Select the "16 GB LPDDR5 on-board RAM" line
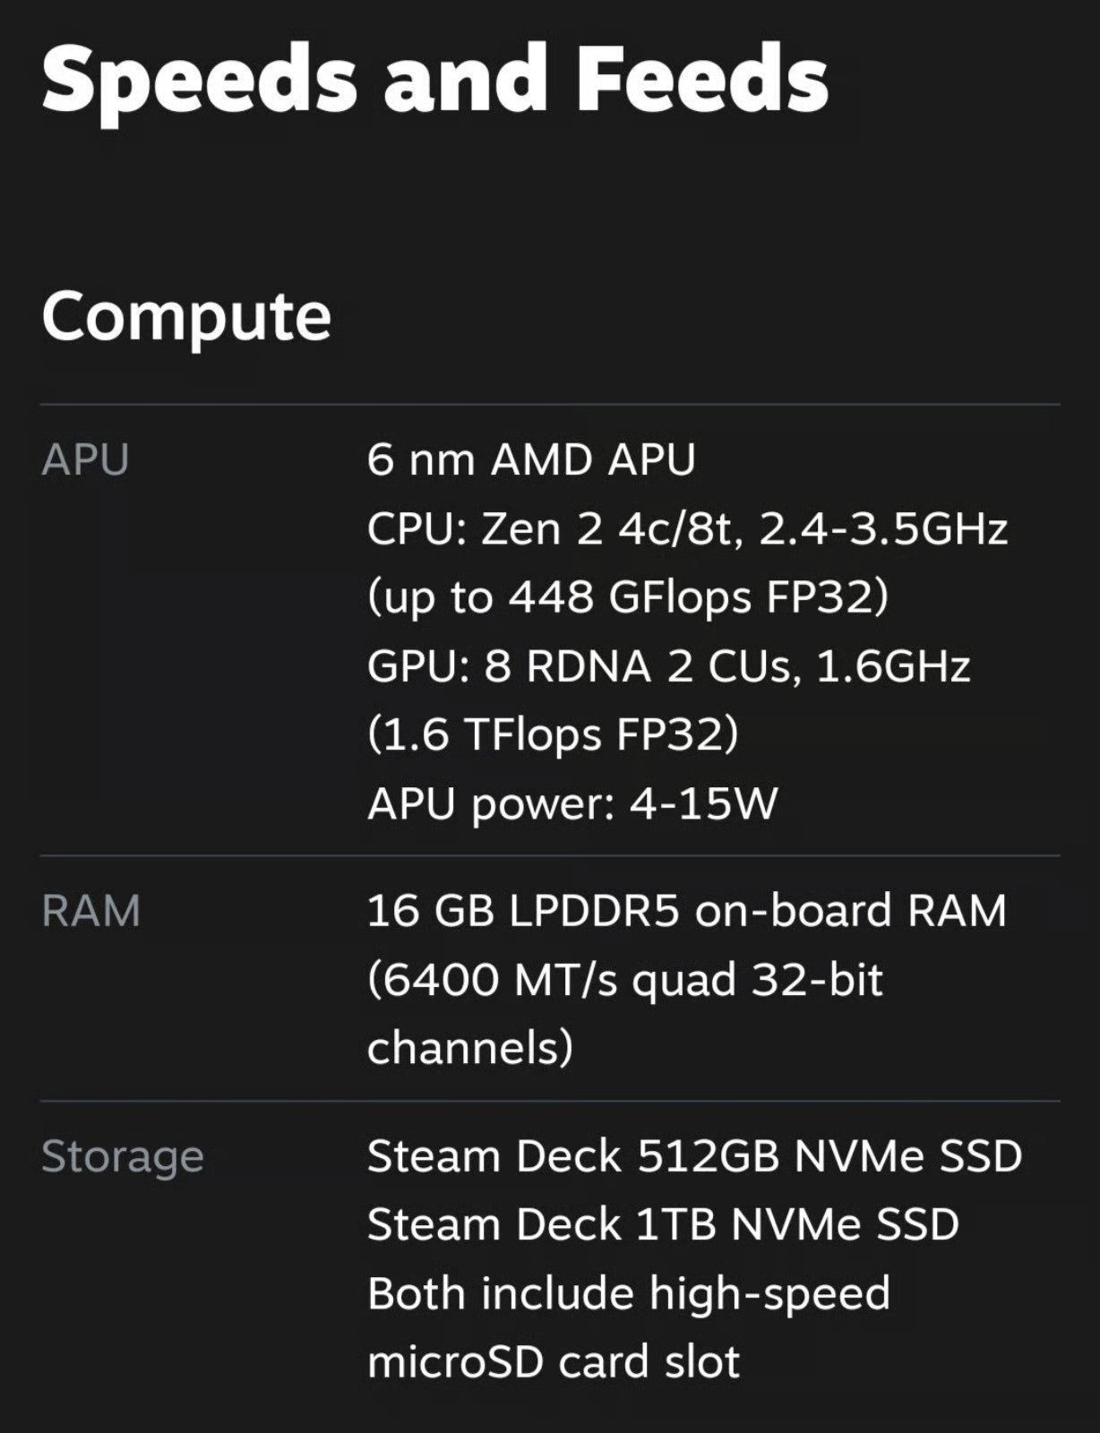 point(687,911)
